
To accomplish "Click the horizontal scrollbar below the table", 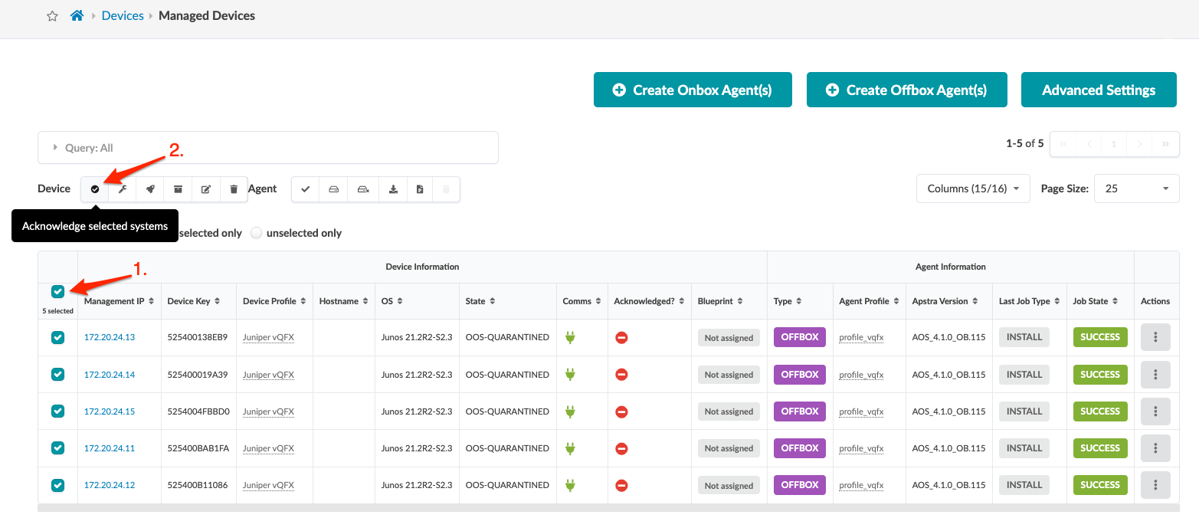I will tap(608, 508).
